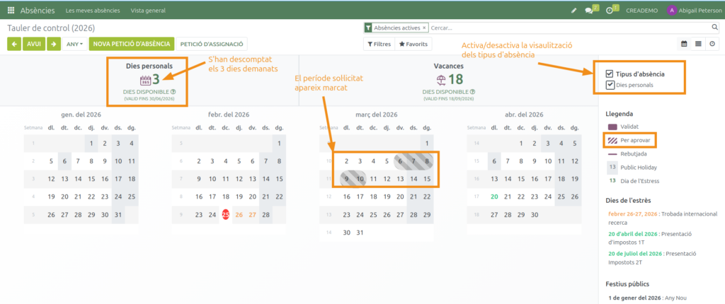
Task: Open the clock activities icon
Action: pos(610,11)
